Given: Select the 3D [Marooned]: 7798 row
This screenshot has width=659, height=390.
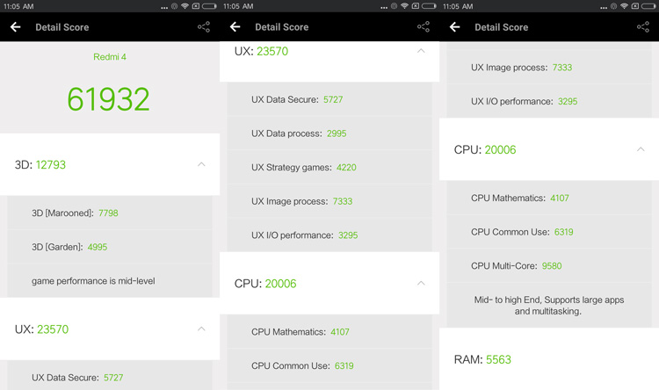Looking at the screenshot, I should pyautogui.click(x=110, y=213).
